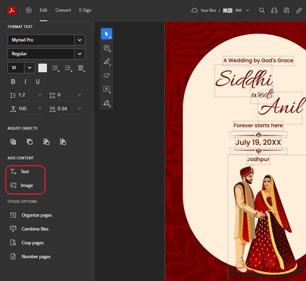The width and height of the screenshot is (306, 281).
Task: Expand the Myriad Pro font dropdown
Action: click(x=79, y=40)
